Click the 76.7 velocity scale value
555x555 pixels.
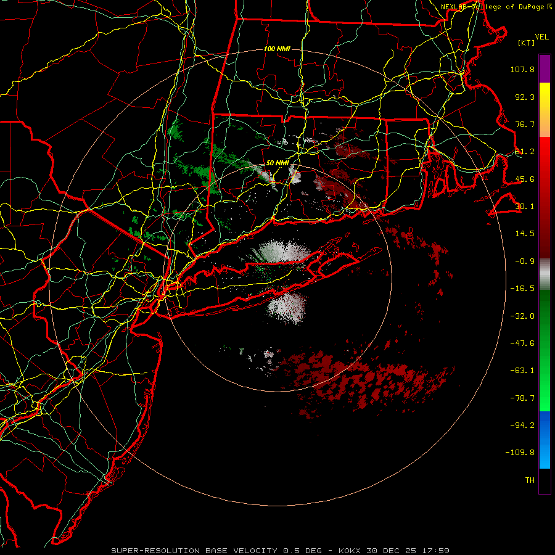pyautogui.click(x=525, y=124)
